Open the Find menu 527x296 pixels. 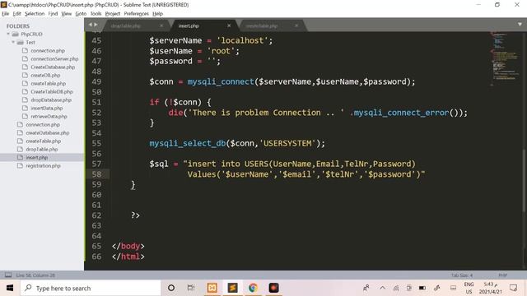click(53, 14)
